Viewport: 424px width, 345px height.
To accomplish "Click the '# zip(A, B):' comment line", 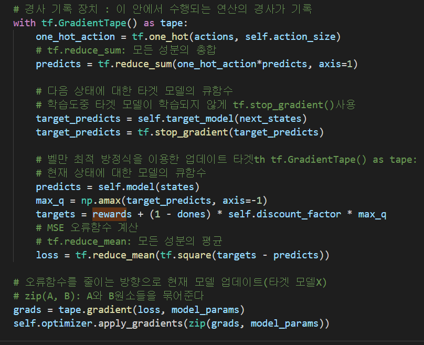I will tap(109, 296).
